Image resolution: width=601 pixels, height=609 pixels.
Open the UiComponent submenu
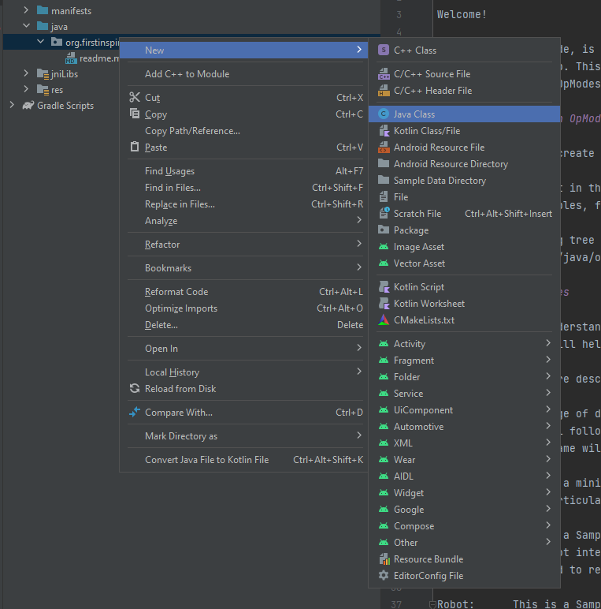coord(464,410)
